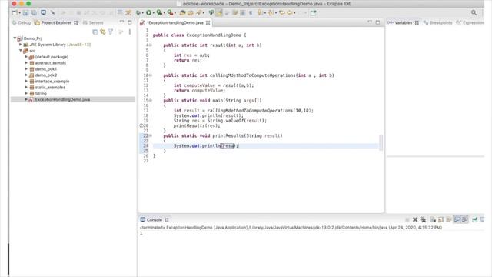Screen dimensions: 492x277
Task: Expand the demo_pck1 package
Action: click(x=26, y=68)
